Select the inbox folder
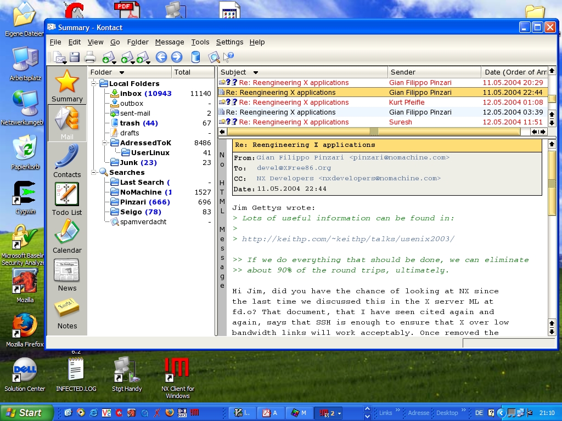The height and width of the screenshot is (421, 562). point(131,94)
